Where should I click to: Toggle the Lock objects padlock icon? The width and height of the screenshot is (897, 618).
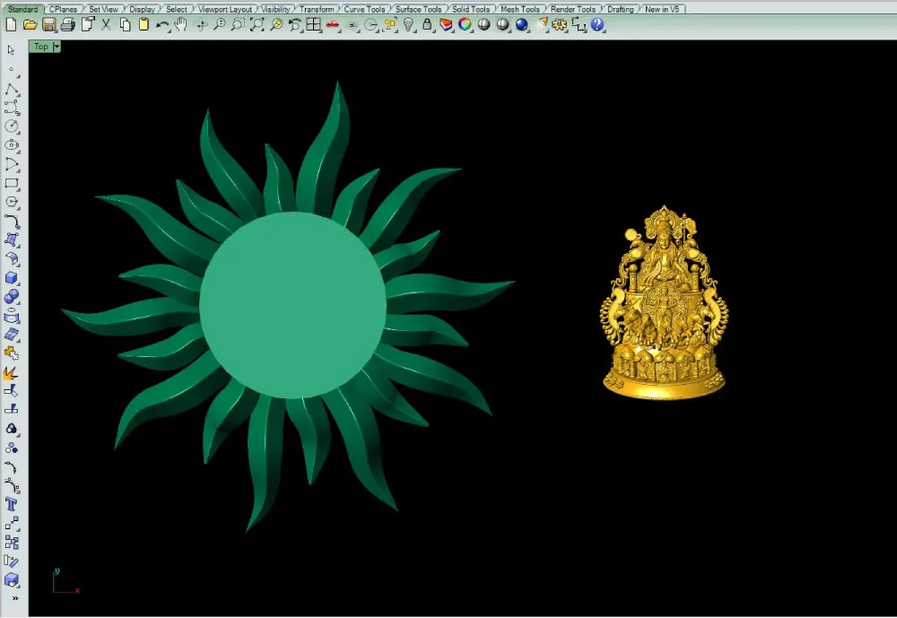click(x=427, y=24)
